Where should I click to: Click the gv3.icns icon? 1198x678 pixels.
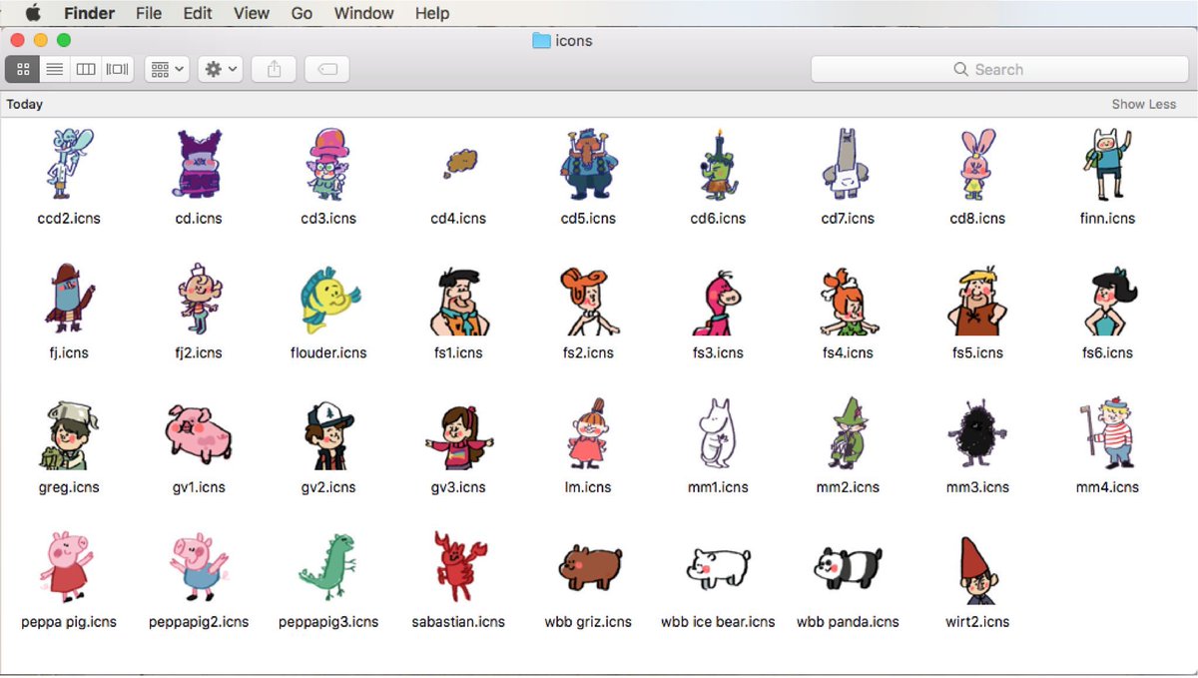pos(458,435)
